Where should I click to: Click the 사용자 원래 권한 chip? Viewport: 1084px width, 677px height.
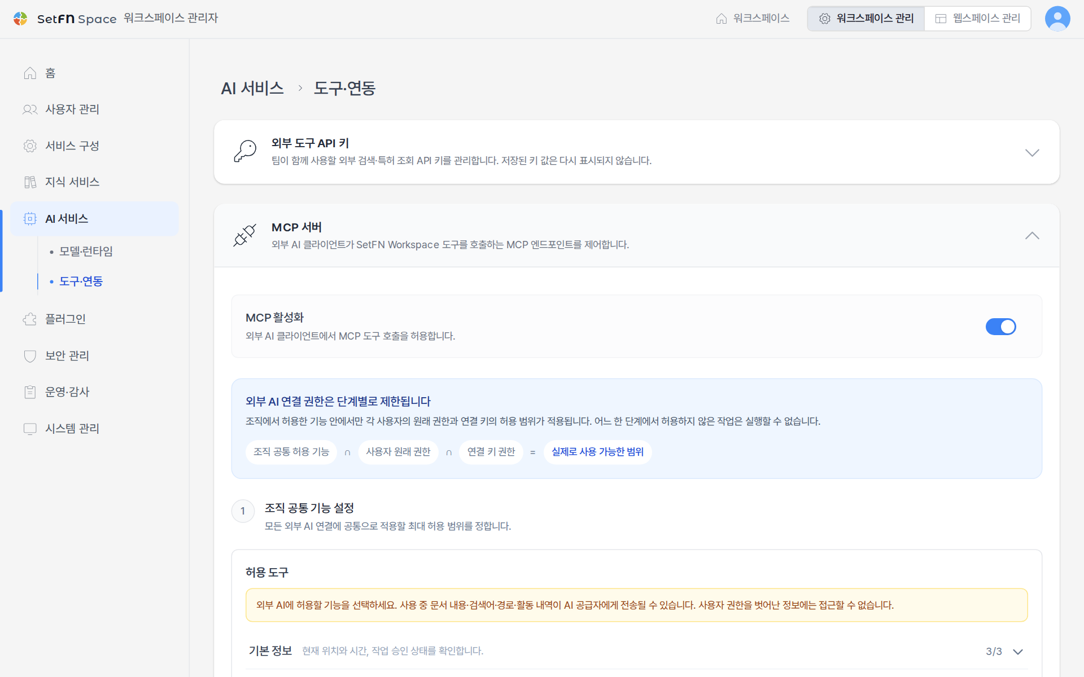(398, 452)
